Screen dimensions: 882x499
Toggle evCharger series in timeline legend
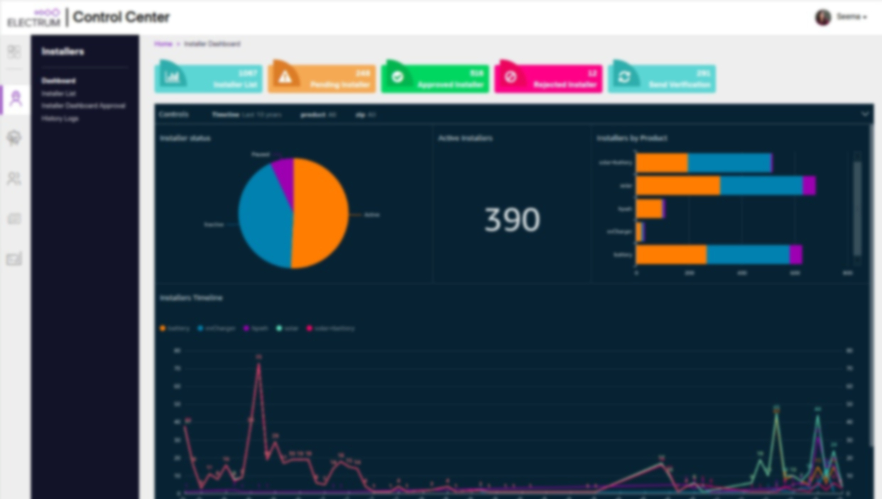click(217, 329)
